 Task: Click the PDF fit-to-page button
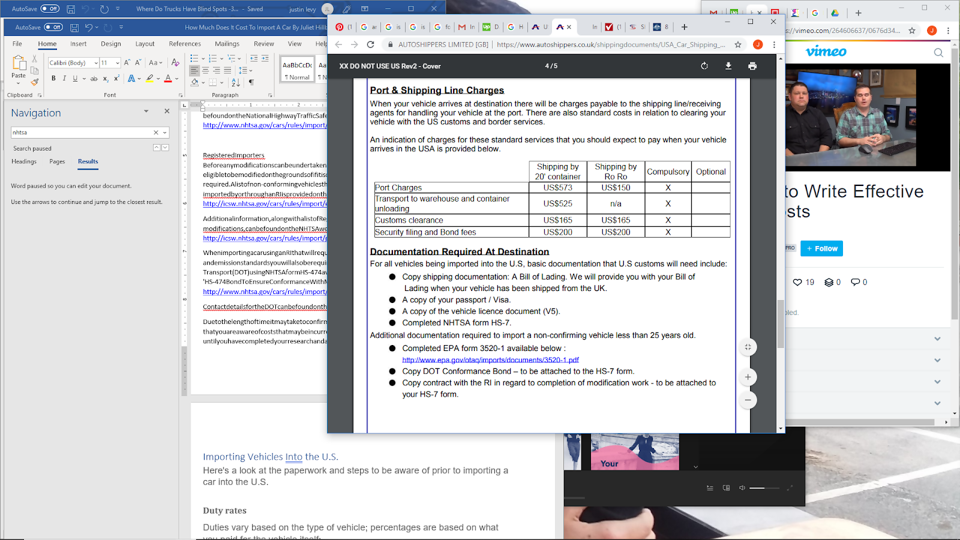pyautogui.click(x=748, y=347)
